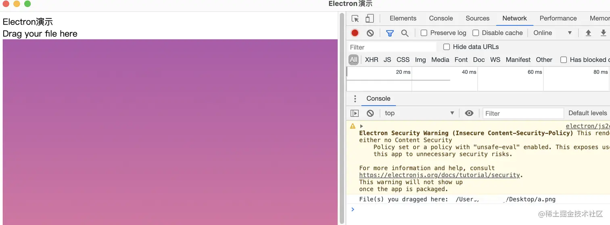Filter requests by Img type
Viewport: 610px width, 225px height.
pyautogui.click(x=420, y=60)
